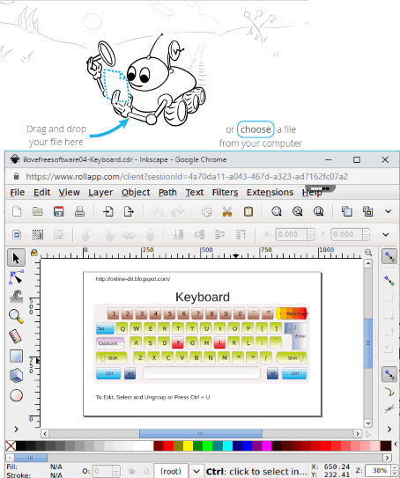Expand tool controls bar overflow chevron

(386, 234)
